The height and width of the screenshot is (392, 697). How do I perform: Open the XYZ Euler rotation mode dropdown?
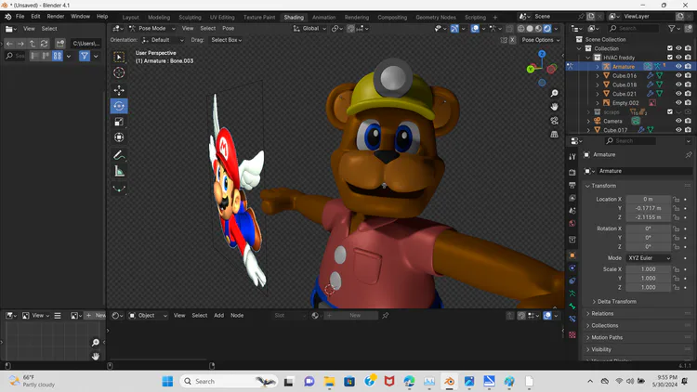pyautogui.click(x=649, y=258)
